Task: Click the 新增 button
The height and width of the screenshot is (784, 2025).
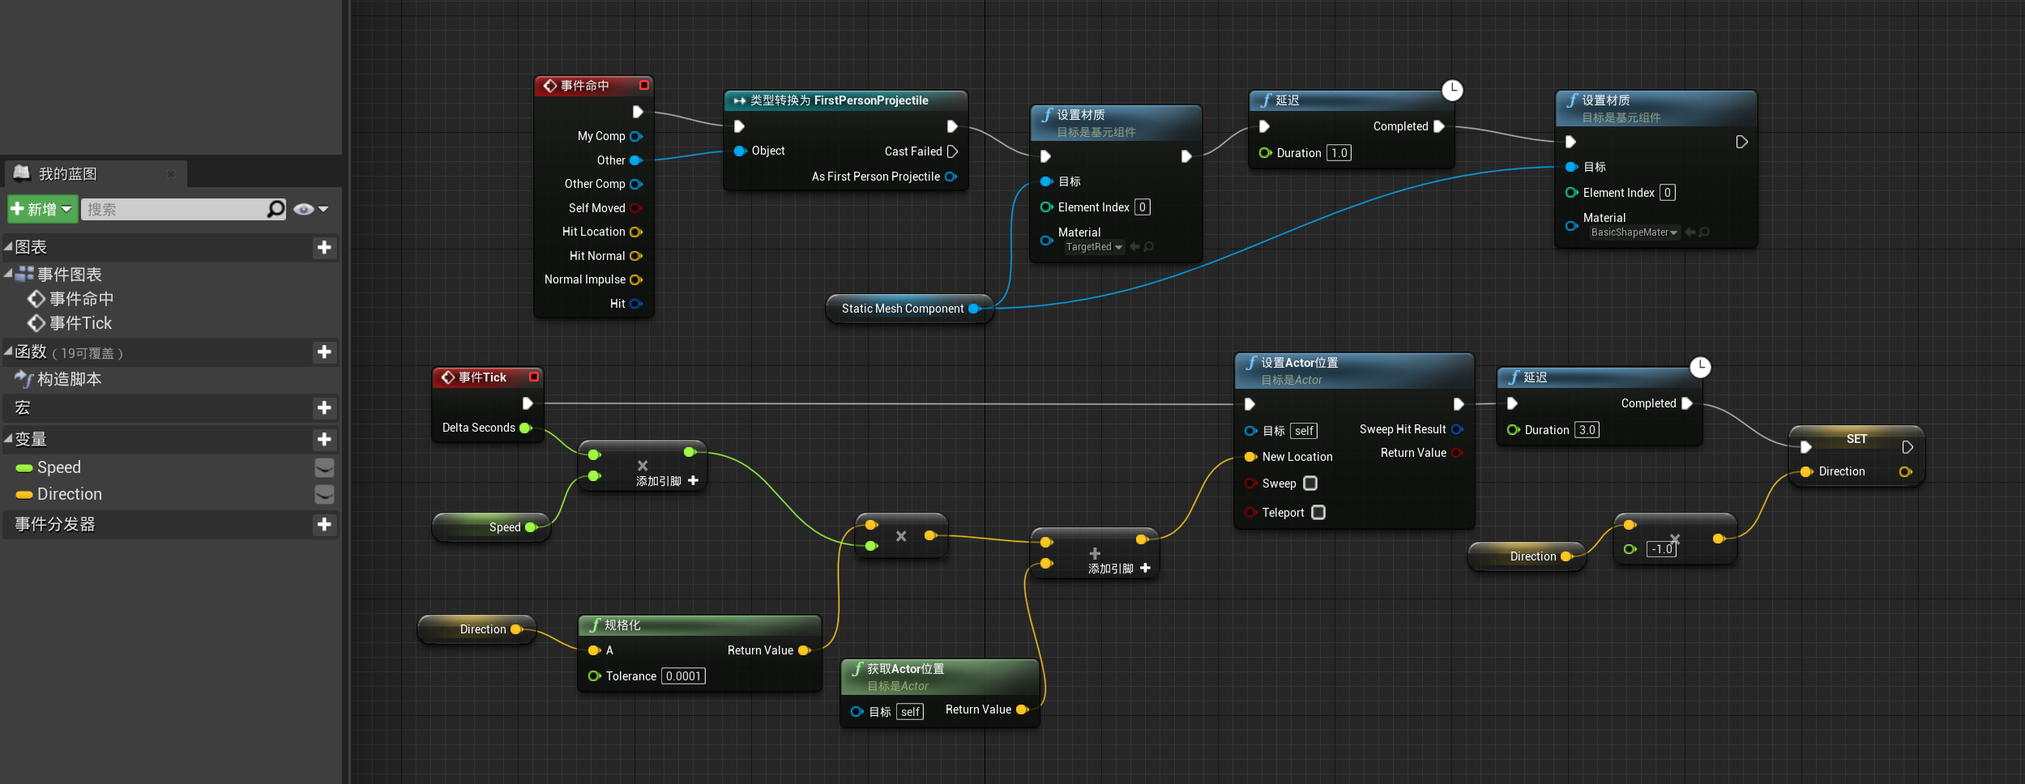Action: [36, 209]
